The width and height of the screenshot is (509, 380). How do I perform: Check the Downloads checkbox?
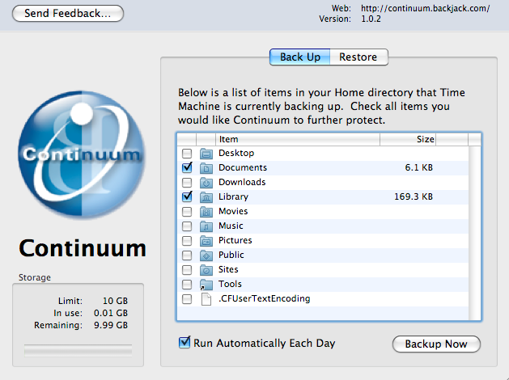click(187, 182)
